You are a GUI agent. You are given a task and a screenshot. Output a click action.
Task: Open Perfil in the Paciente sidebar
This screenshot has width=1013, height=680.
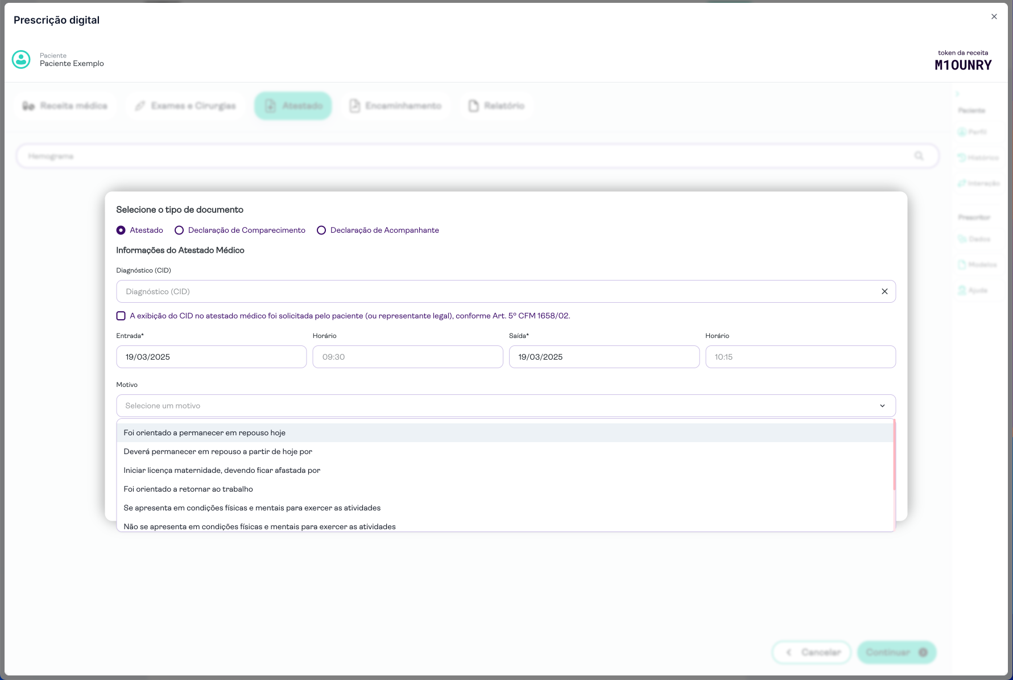pos(973,132)
